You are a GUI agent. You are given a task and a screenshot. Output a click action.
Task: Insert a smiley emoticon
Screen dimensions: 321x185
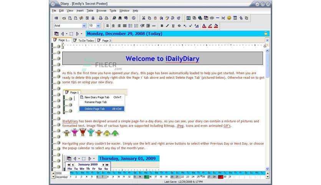(x=229, y=18)
